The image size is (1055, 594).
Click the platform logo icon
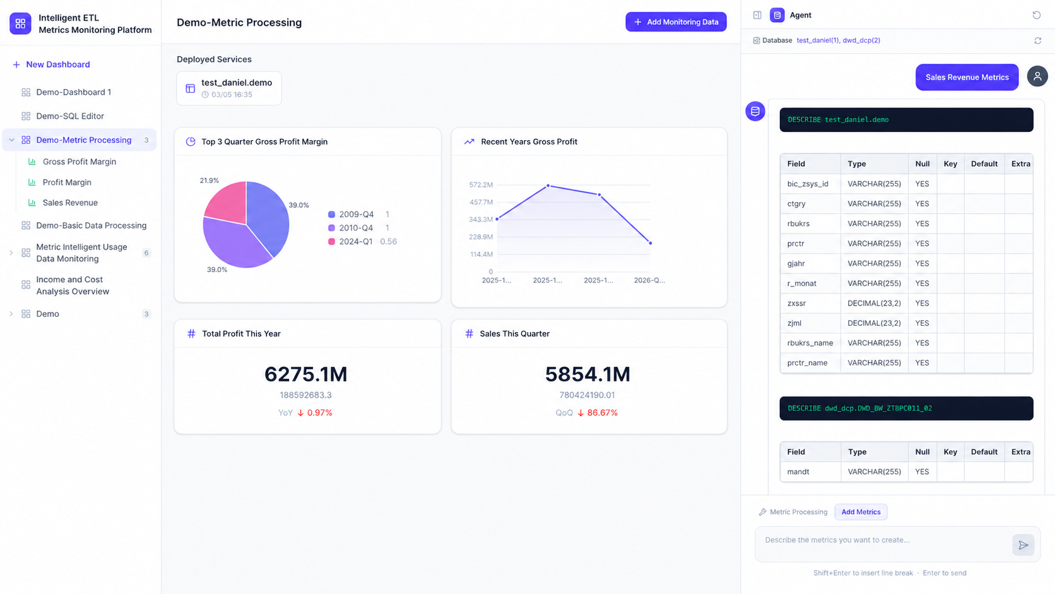pos(20,23)
